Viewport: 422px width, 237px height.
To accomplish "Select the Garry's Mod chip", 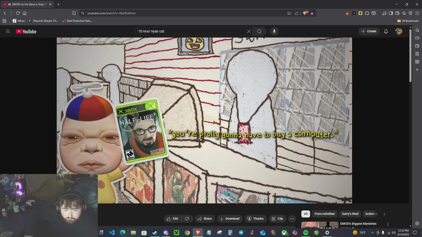I will tap(350, 214).
